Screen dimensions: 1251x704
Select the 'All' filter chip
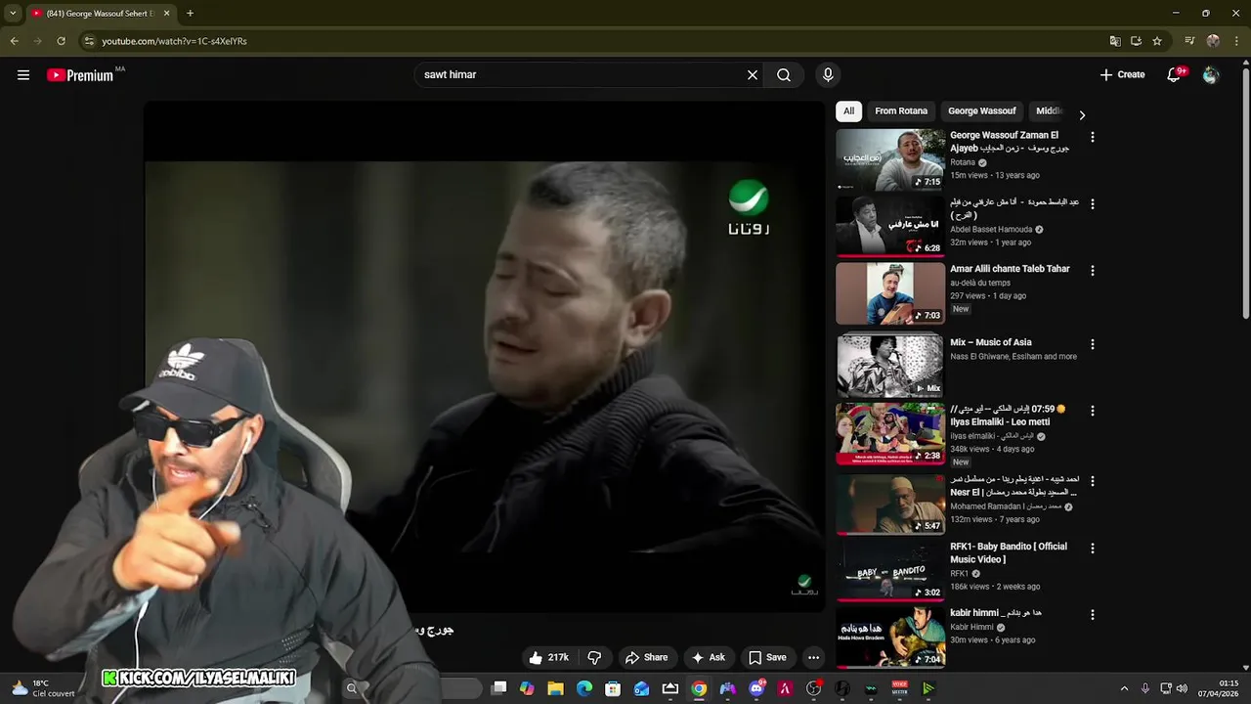click(848, 111)
